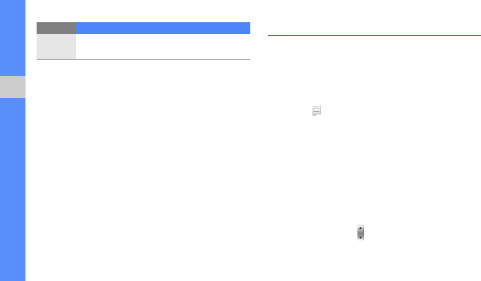Image resolution: width=481 pixels, height=281 pixels.
Task: Click the dark gray table header cell
Action: (x=56, y=28)
